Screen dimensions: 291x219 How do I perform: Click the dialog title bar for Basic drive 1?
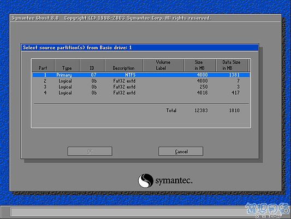(140, 48)
